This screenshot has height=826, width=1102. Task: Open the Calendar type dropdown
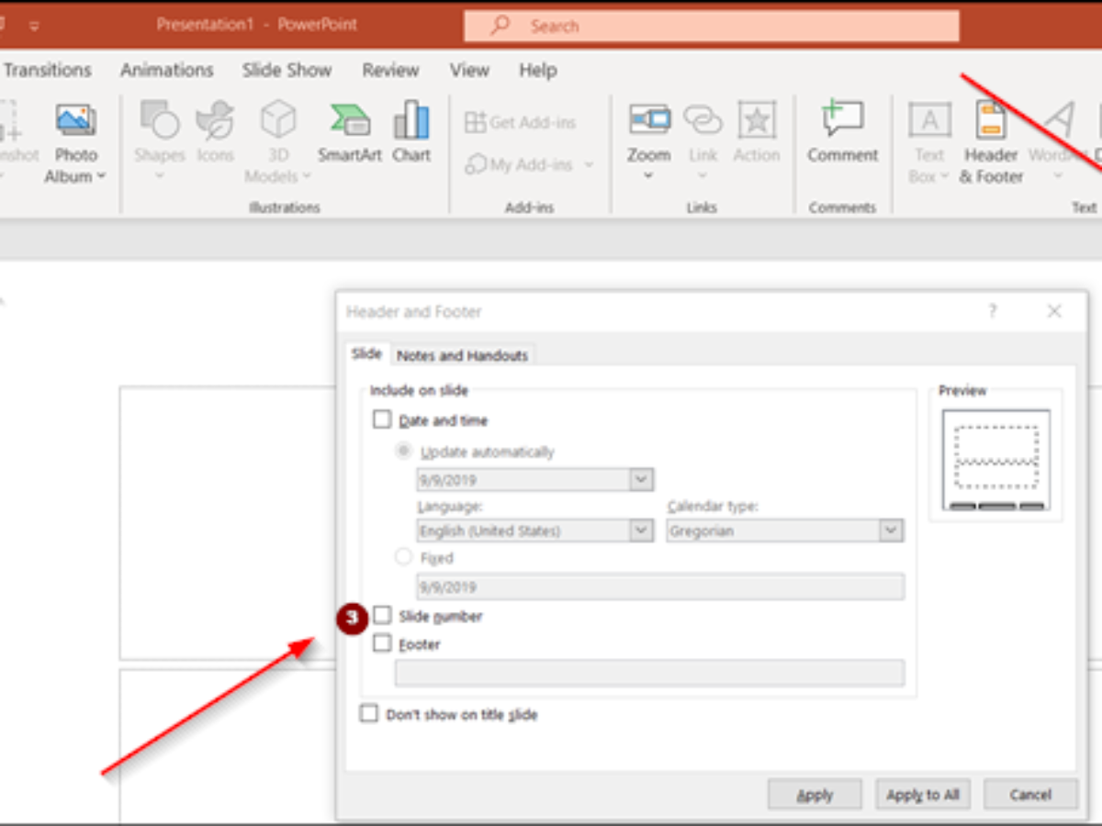(891, 530)
